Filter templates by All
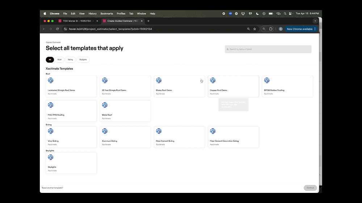Image resolution: width=362 pixels, height=203 pixels. pos(50,60)
